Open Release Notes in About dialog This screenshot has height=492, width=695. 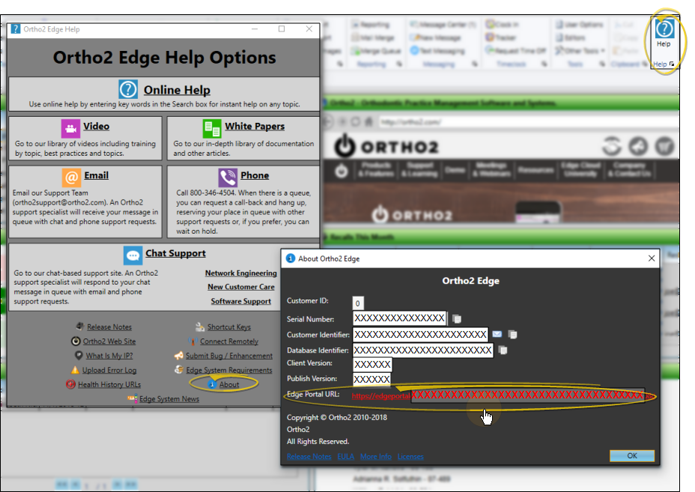(x=309, y=457)
